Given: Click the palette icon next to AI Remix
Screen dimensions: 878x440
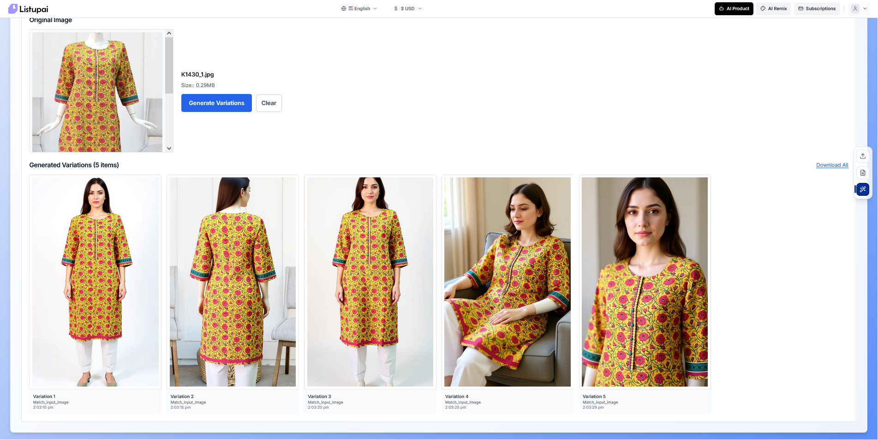Looking at the screenshot, I should tap(762, 8).
